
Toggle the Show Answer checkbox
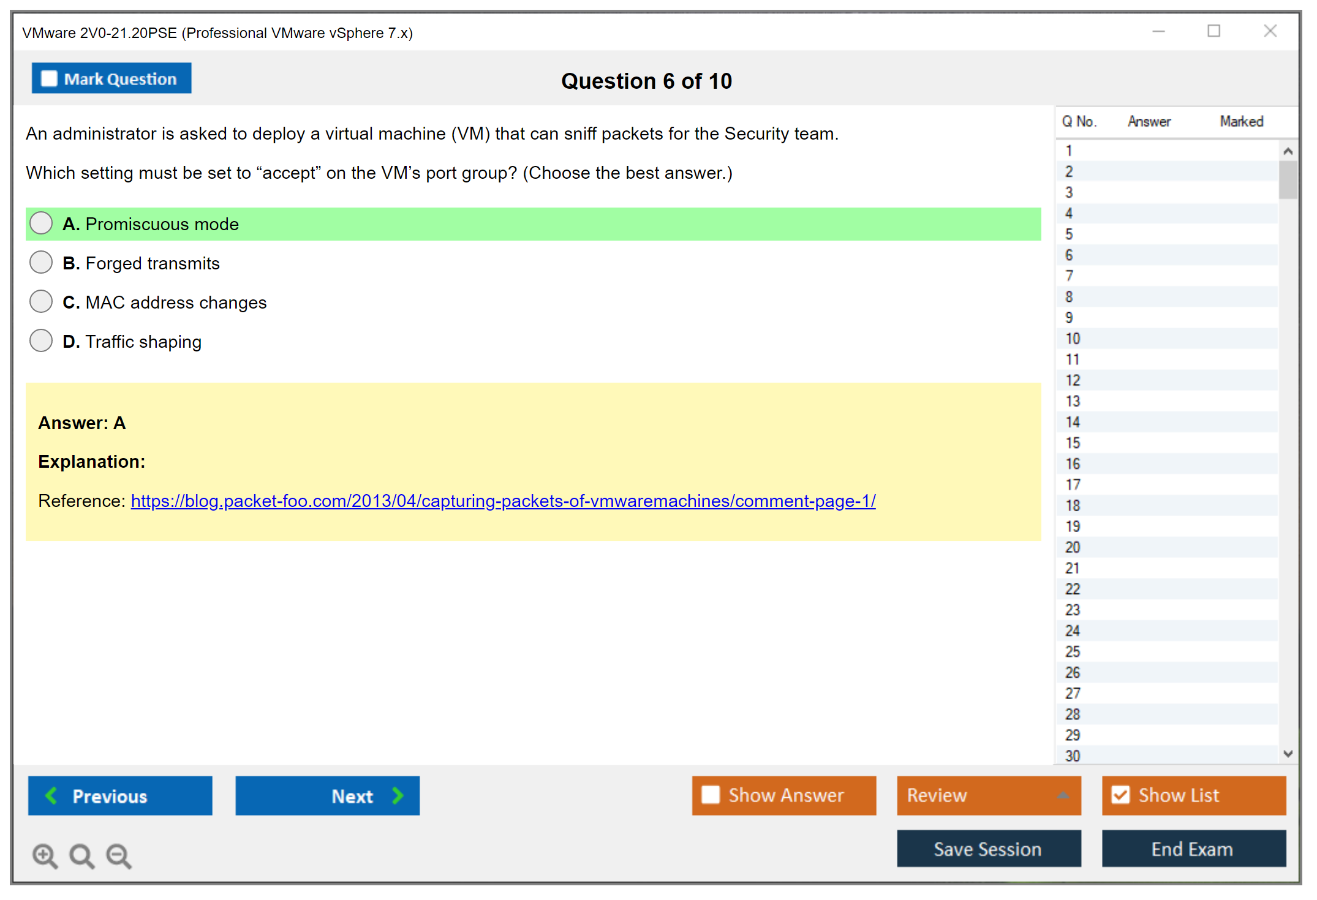711,795
